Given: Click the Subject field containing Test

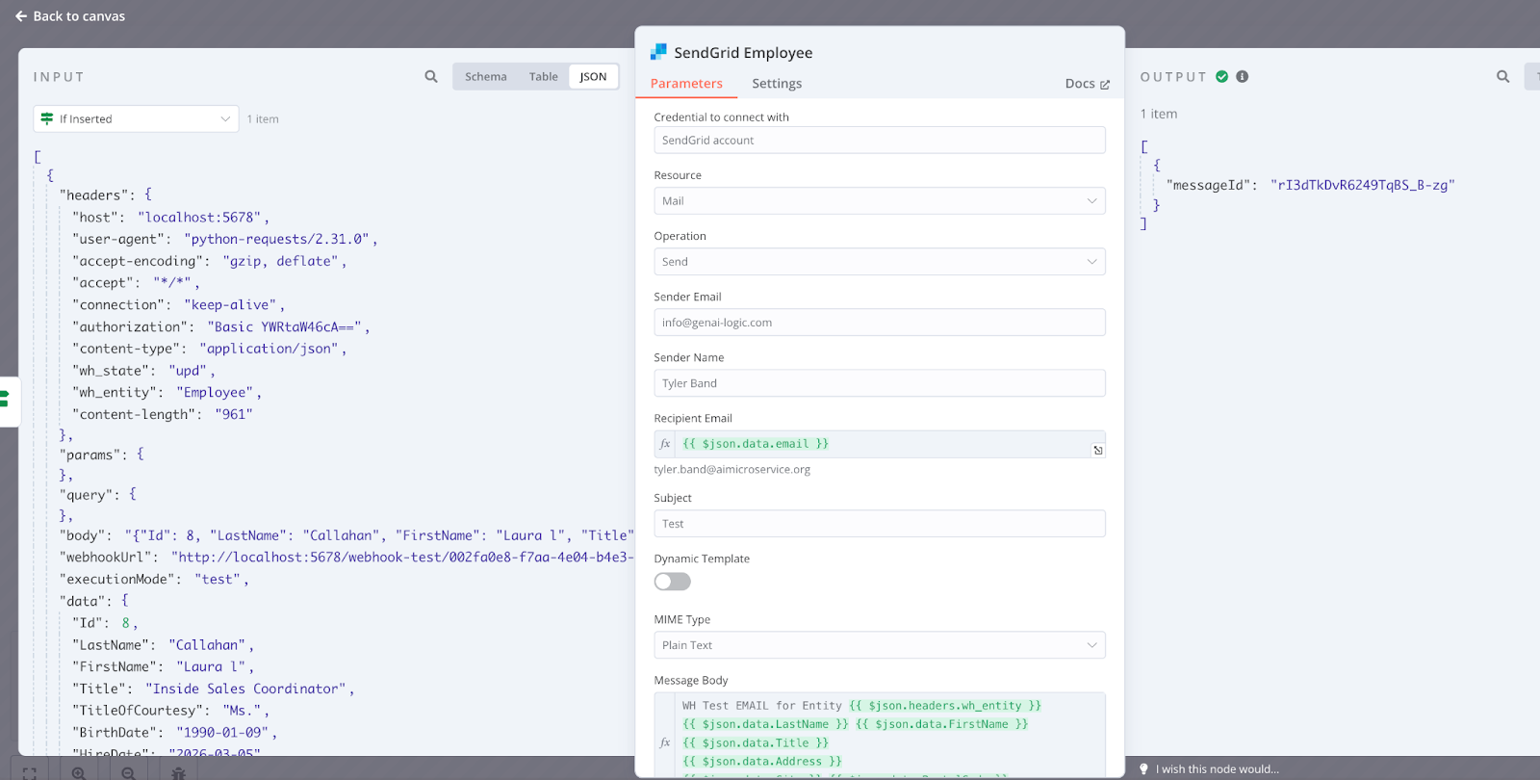Looking at the screenshot, I should pyautogui.click(x=879, y=523).
